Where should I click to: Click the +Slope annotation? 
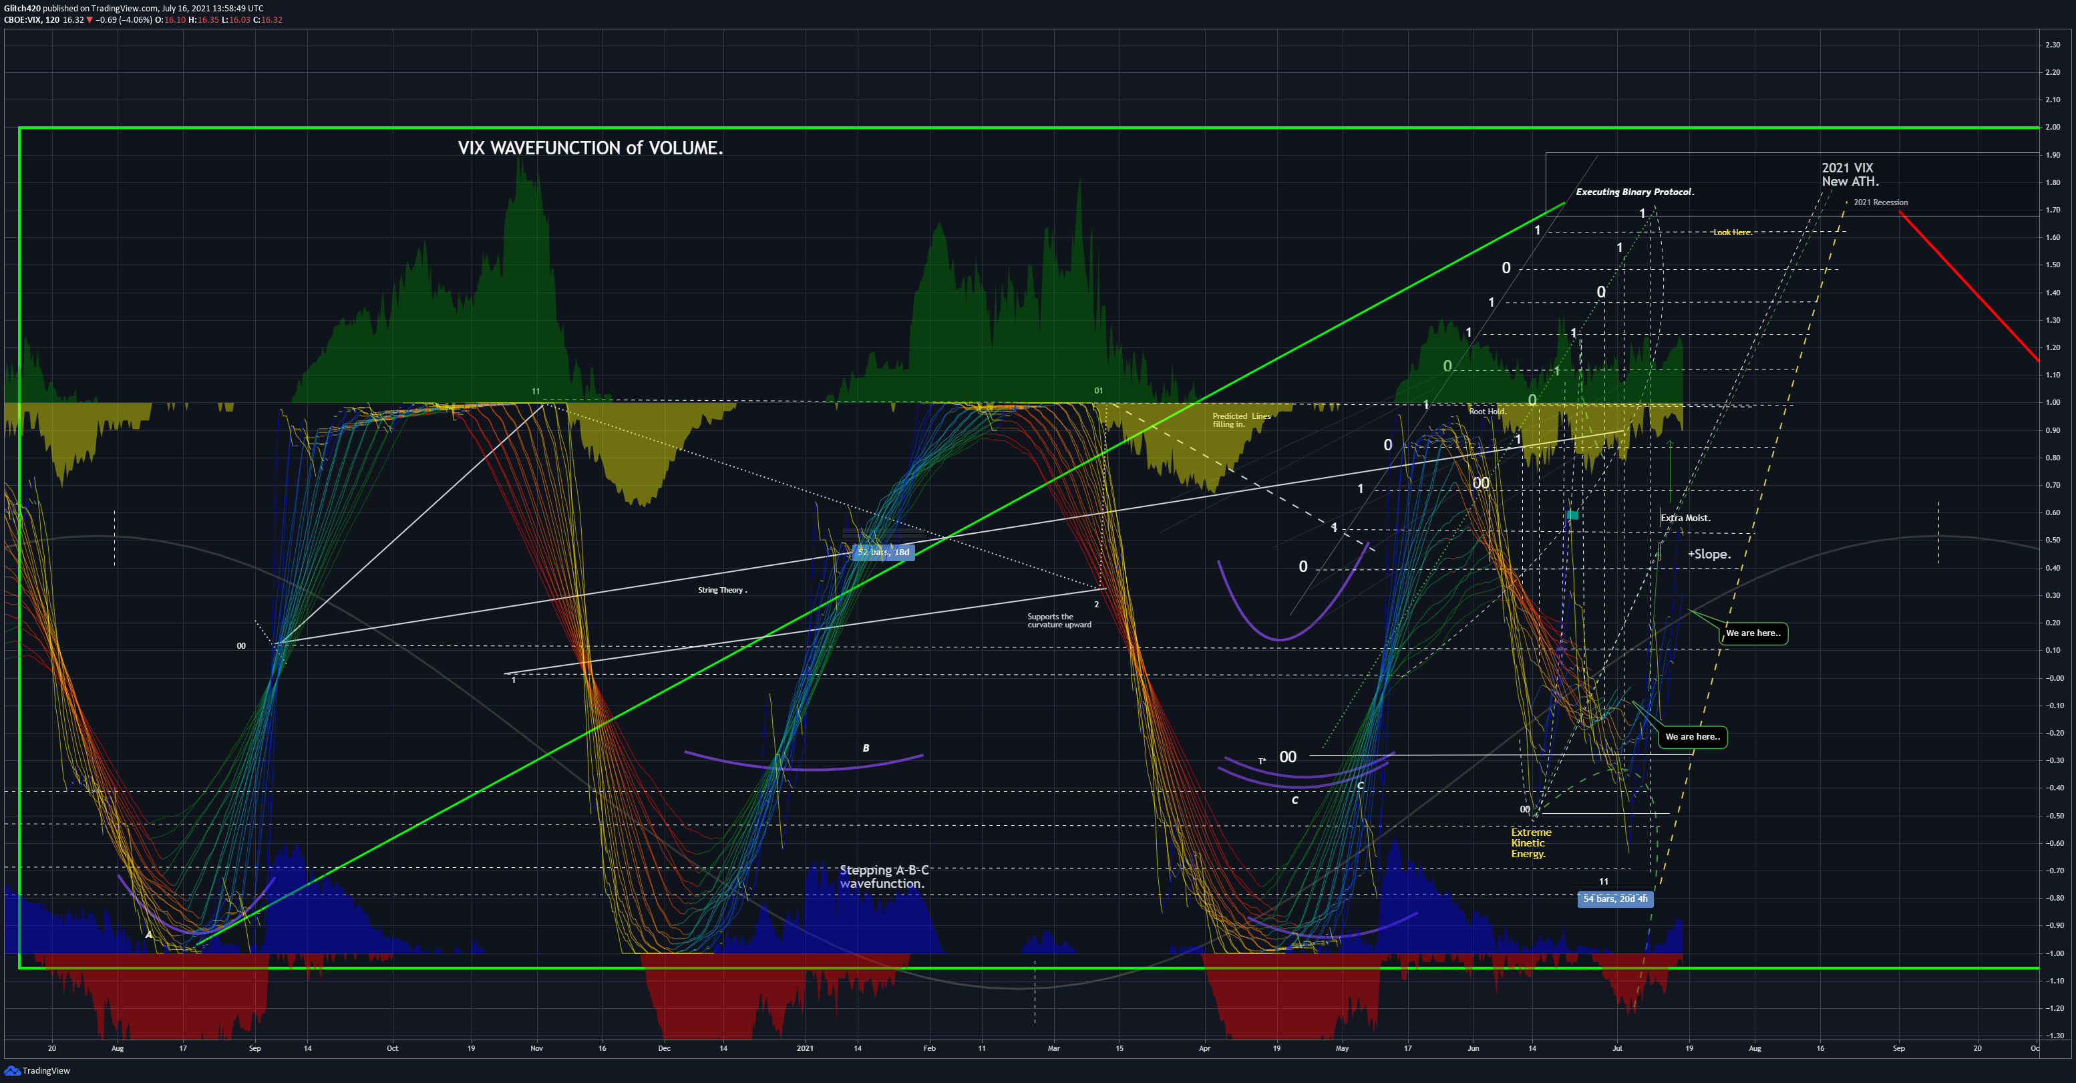coord(1709,555)
